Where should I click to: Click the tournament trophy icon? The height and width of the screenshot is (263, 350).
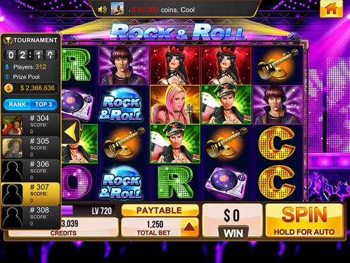(8, 41)
